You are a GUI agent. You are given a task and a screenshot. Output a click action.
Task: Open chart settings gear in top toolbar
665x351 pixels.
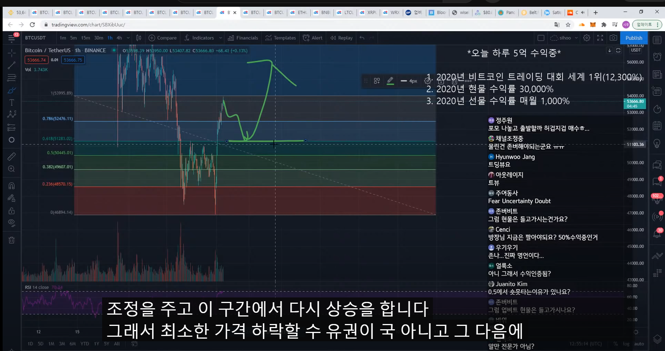pos(587,38)
